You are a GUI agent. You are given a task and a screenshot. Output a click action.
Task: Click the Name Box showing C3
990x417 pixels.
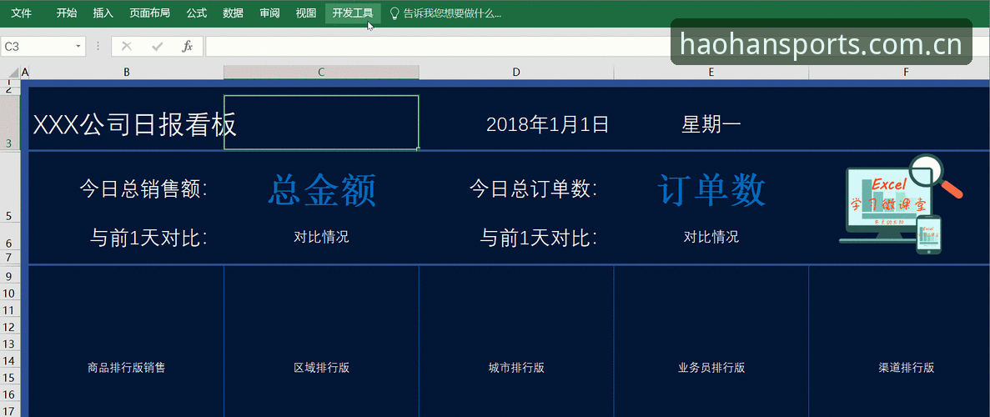(x=37, y=46)
